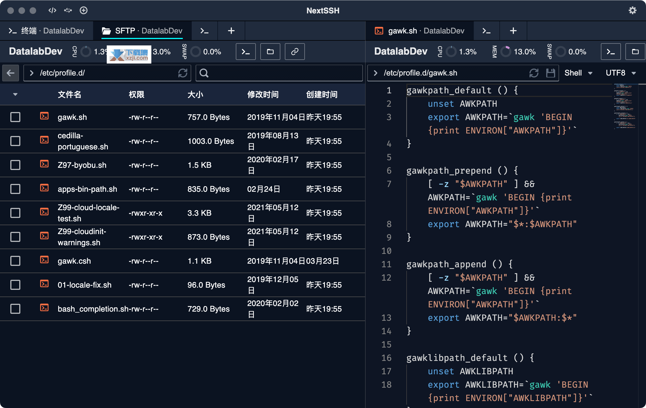Open terminal button in left DatalabDev toolbar
646x408 pixels.
coord(246,52)
